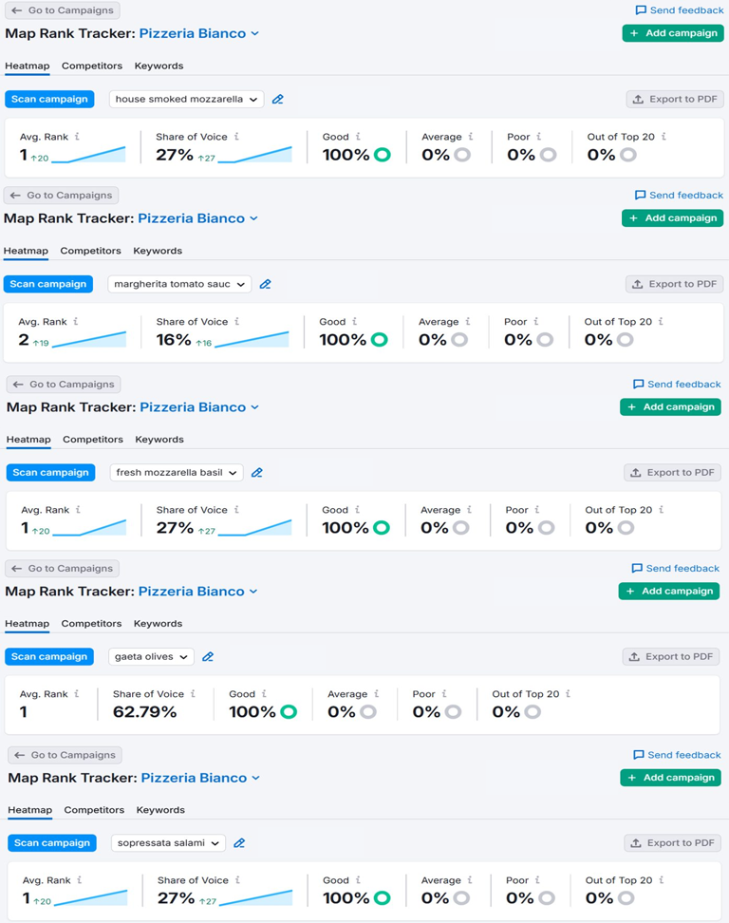The width and height of the screenshot is (729, 923).
Task: Open Keywords tab above sopressata salami campaign
Action: point(160,810)
